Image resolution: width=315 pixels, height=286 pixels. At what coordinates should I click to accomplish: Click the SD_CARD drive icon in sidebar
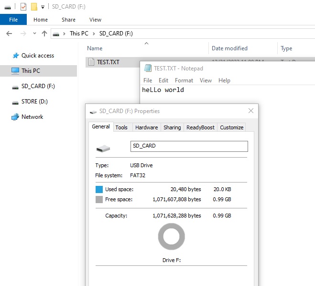pyautogui.click(x=15, y=88)
